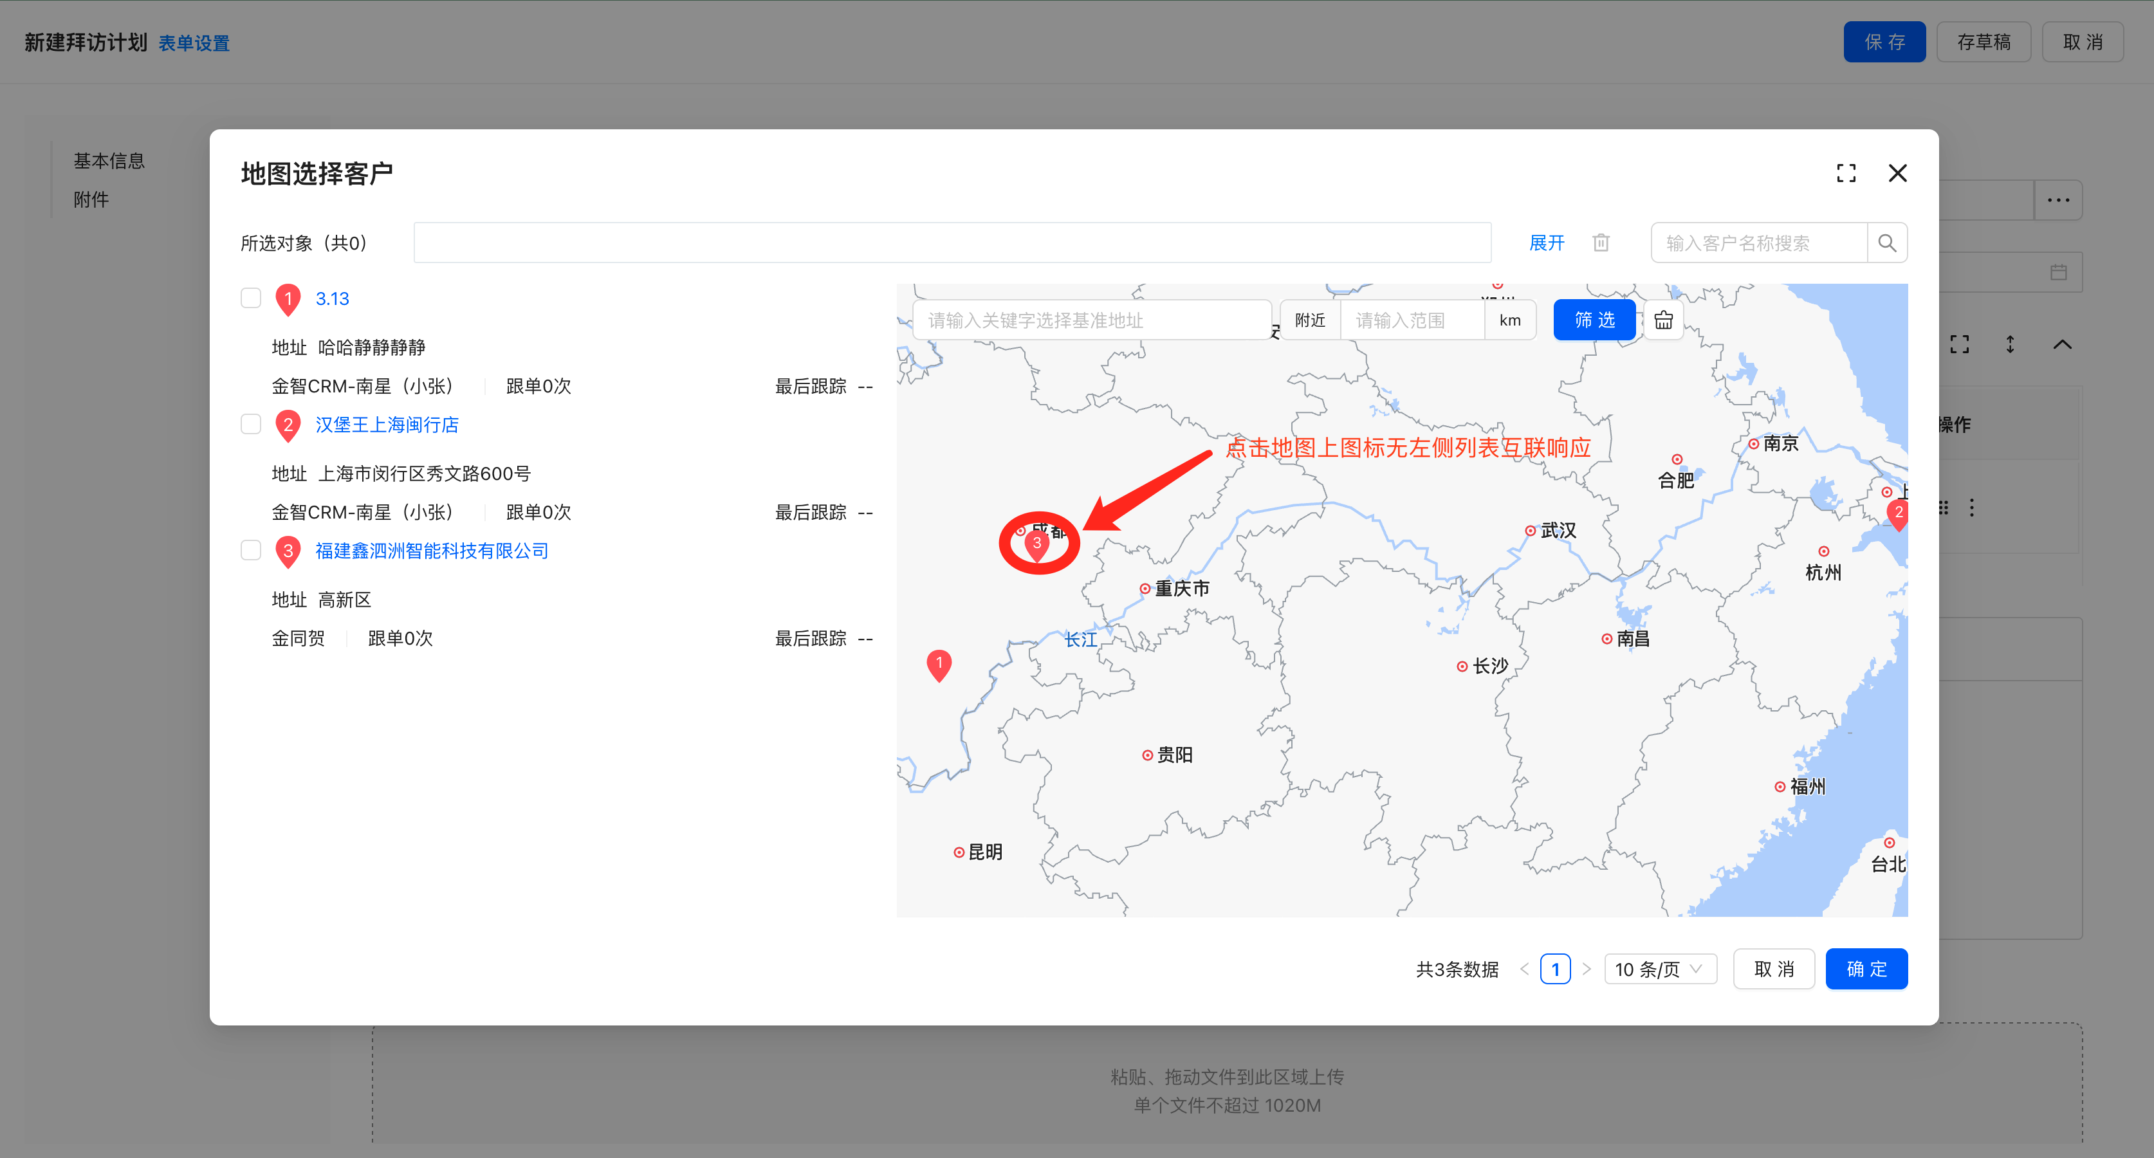Click the 存草稿 button
Image resolution: width=2154 pixels, height=1158 pixels.
(1984, 42)
